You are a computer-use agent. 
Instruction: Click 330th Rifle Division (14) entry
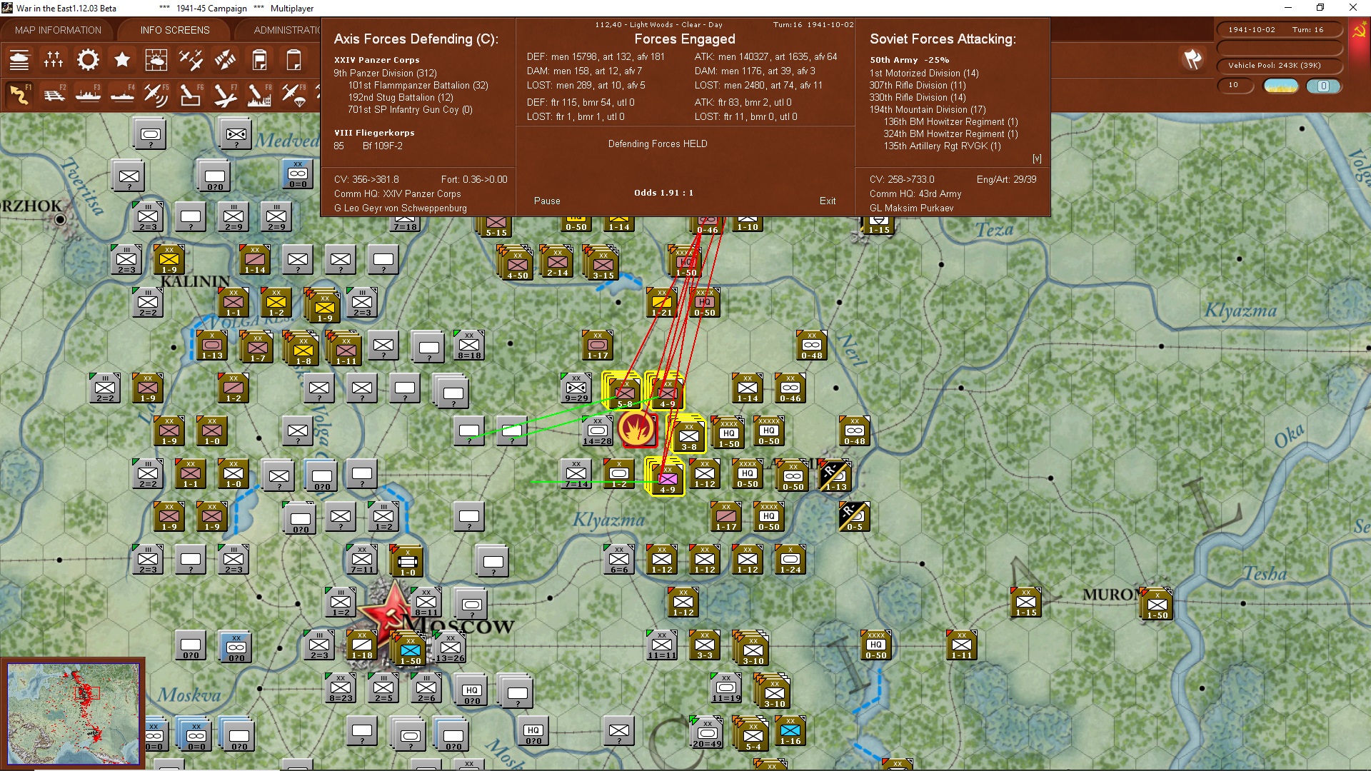point(918,97)
